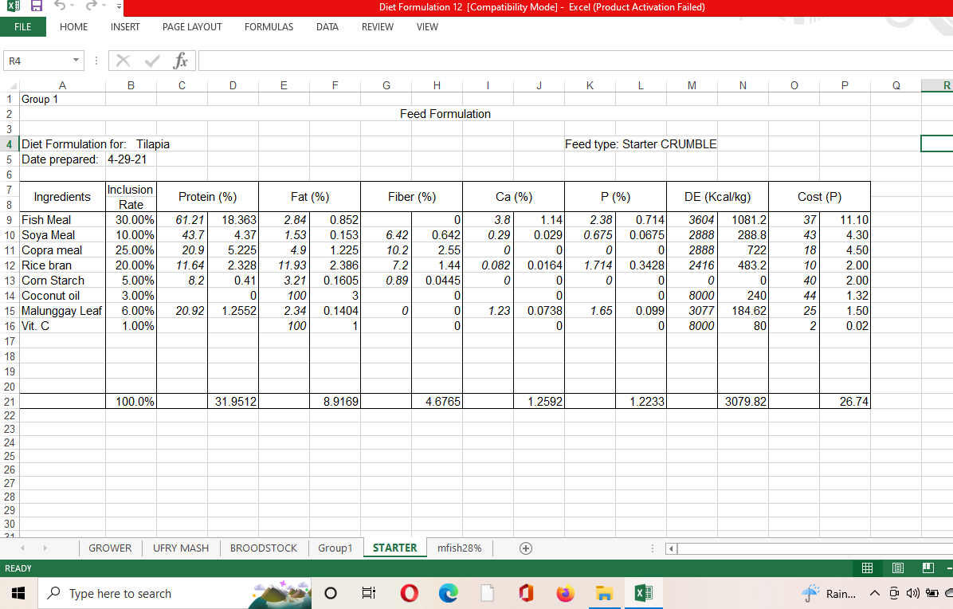Select total cost cell 26.74
The height and width of the screenshot is (609, 953).
pos(845,402)
